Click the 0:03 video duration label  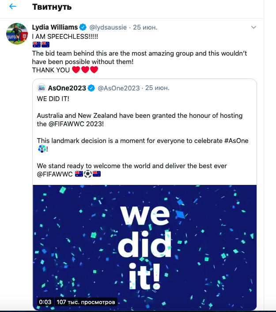pyautogui.click(x=45, y=302)
